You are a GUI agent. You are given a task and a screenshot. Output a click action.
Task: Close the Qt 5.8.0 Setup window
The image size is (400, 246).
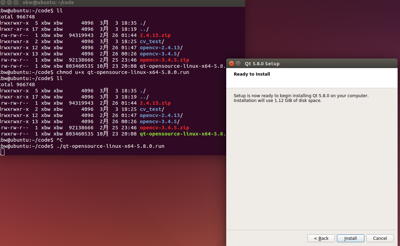click(231, 63)
